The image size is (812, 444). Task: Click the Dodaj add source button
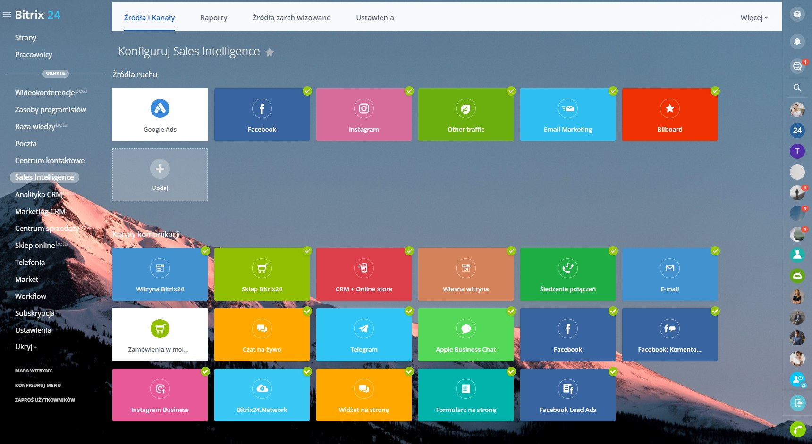[160, 175]
